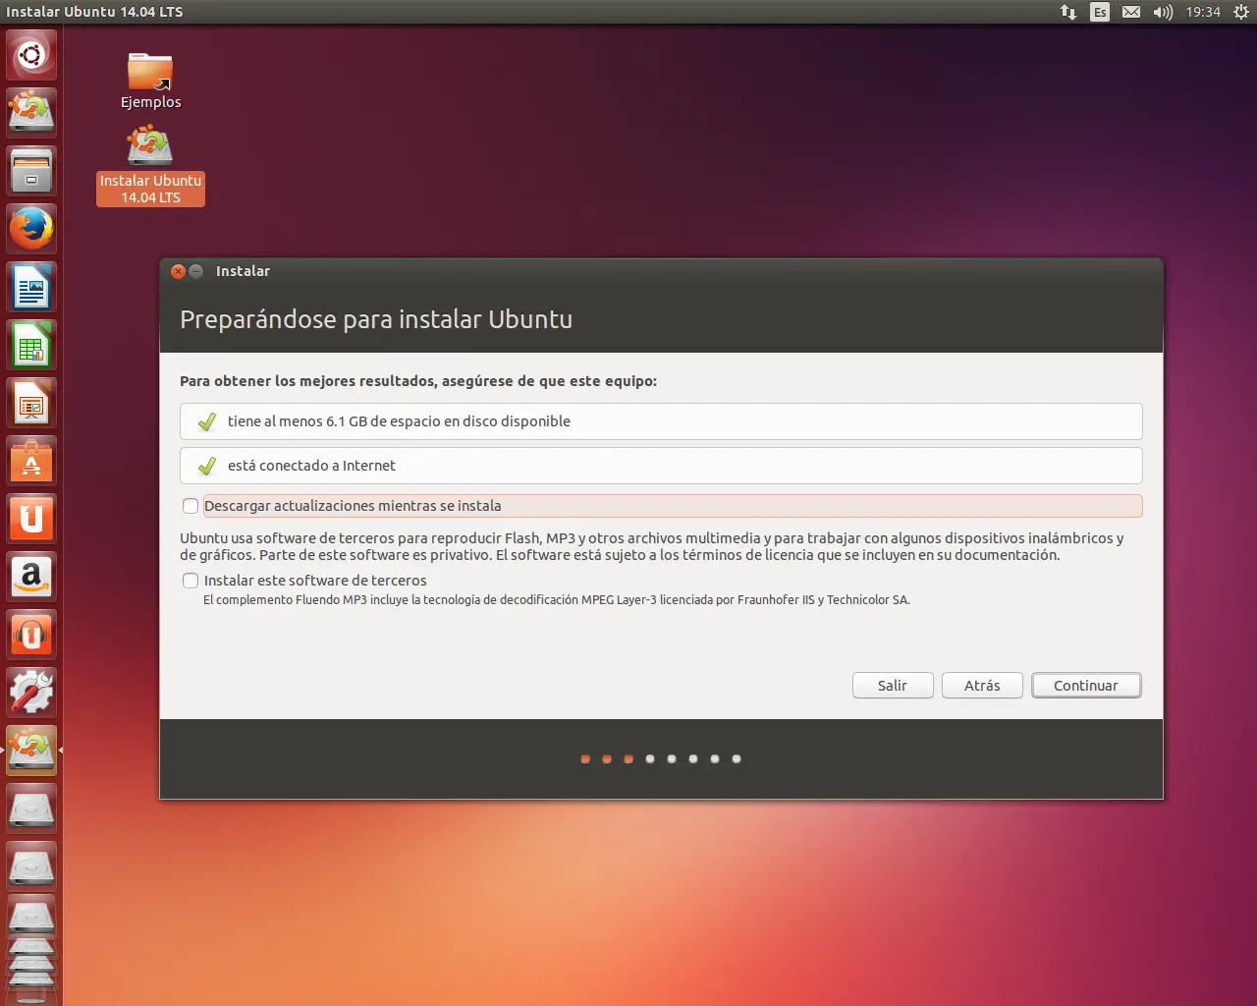The height and width of the screenshot is (1006, 1257).
Task: Click Continuar to proceed
Action: click(x=1086, y=686)
